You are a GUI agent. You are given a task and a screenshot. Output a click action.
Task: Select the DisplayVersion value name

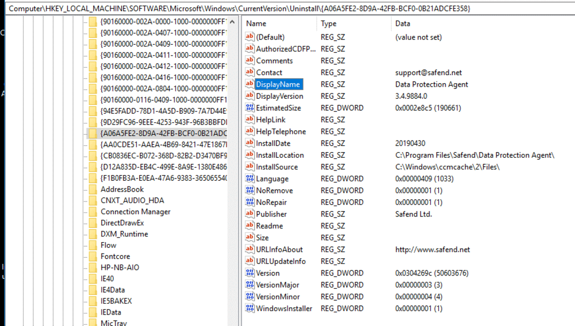coord(279,96)
